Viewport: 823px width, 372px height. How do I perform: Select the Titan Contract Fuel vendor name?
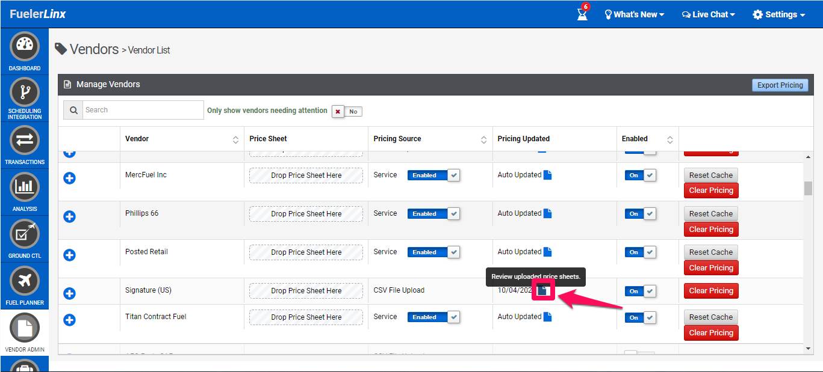pos(156,317)
